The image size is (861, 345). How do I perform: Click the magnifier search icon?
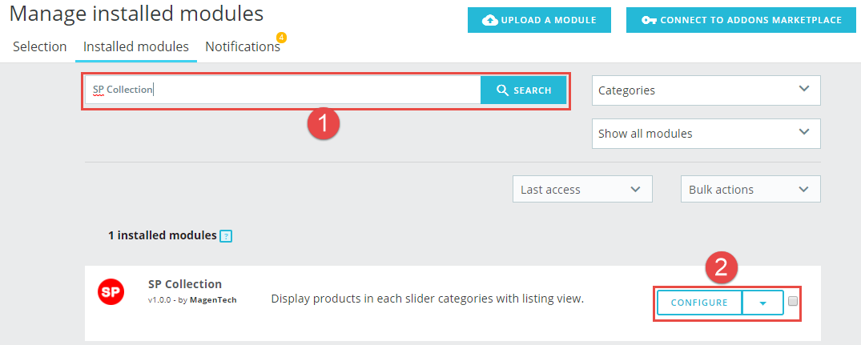(x=503, y=90)
